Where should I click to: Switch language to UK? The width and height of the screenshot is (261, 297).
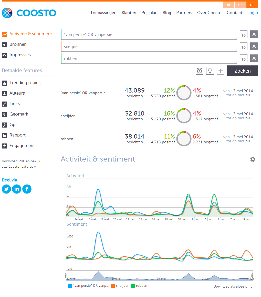pos(240,5)
